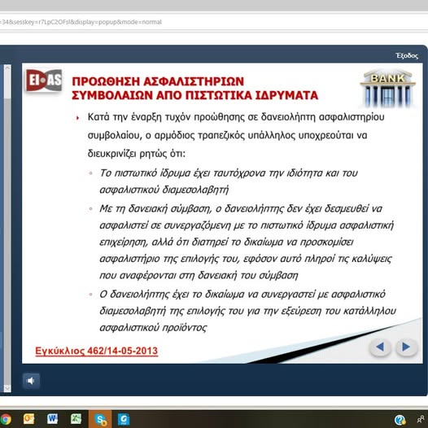
Task: Advance to next slide arrow
Action: [x=406, y=347]
